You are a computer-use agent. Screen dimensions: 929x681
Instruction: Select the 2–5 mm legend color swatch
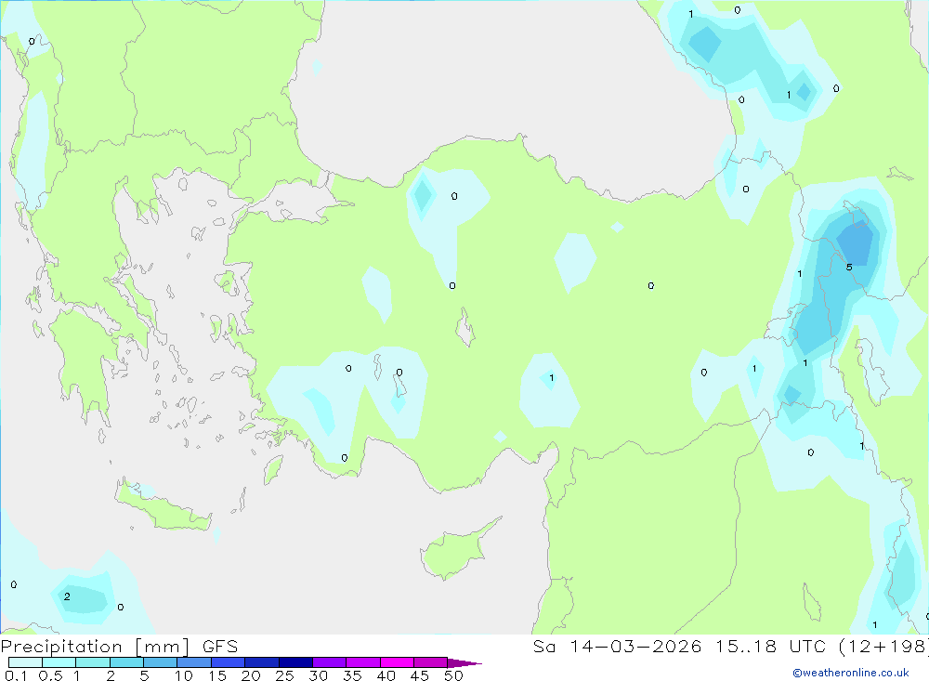[126, 662]
